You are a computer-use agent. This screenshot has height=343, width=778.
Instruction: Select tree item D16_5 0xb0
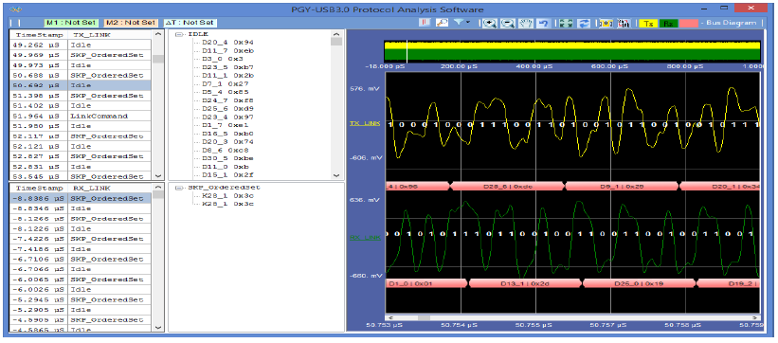pos(227,134)
